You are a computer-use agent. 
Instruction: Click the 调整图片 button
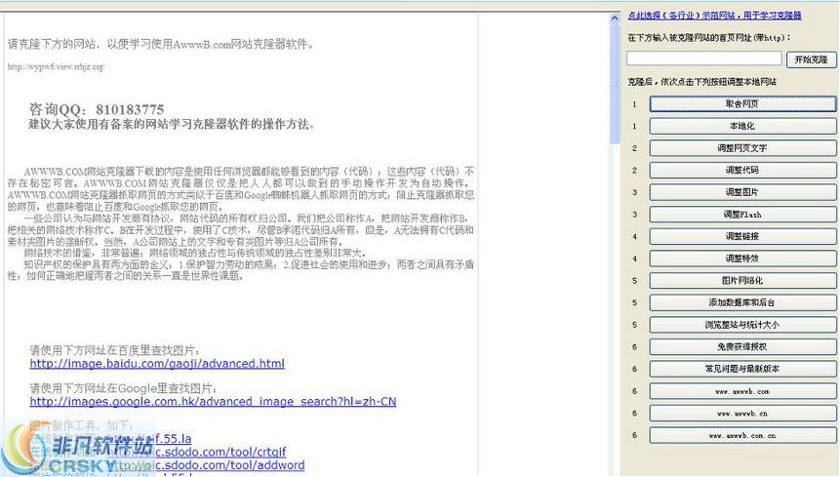point(742,191)
